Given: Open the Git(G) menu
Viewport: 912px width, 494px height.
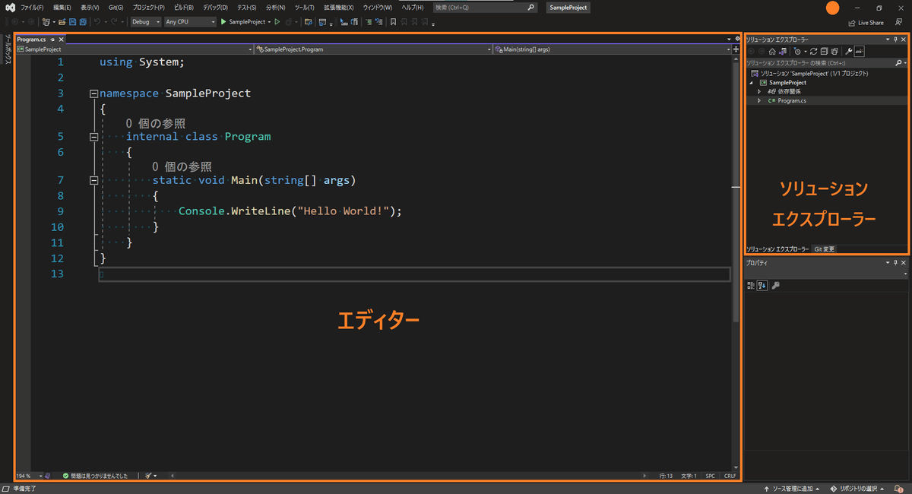Looking at the screenshot, I should [x=116, y=7].
